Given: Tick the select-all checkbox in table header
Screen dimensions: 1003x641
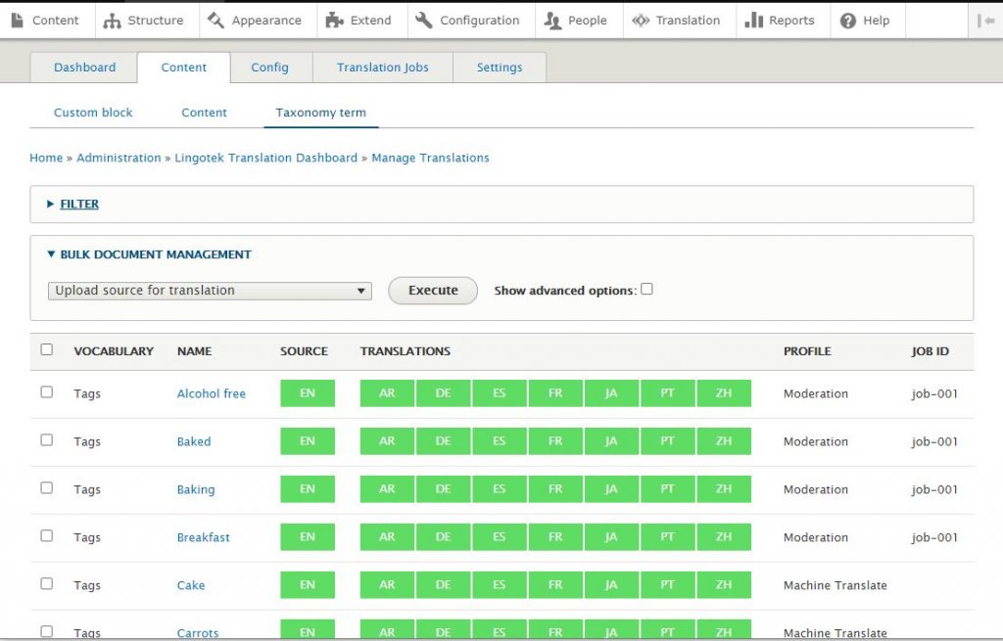Looking at the screenshot, I should 47,349.
